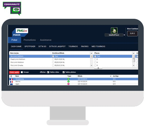Open MaillotFluo2 avatar picture

point(114,30)
